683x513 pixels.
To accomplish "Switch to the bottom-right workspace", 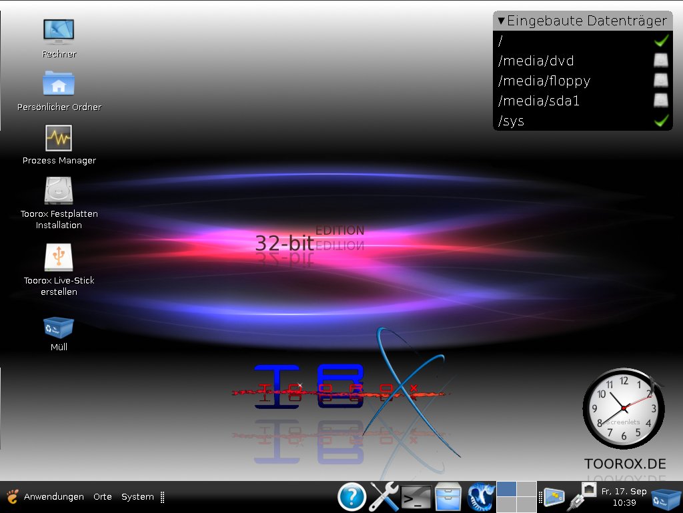I will pos(527,505).
